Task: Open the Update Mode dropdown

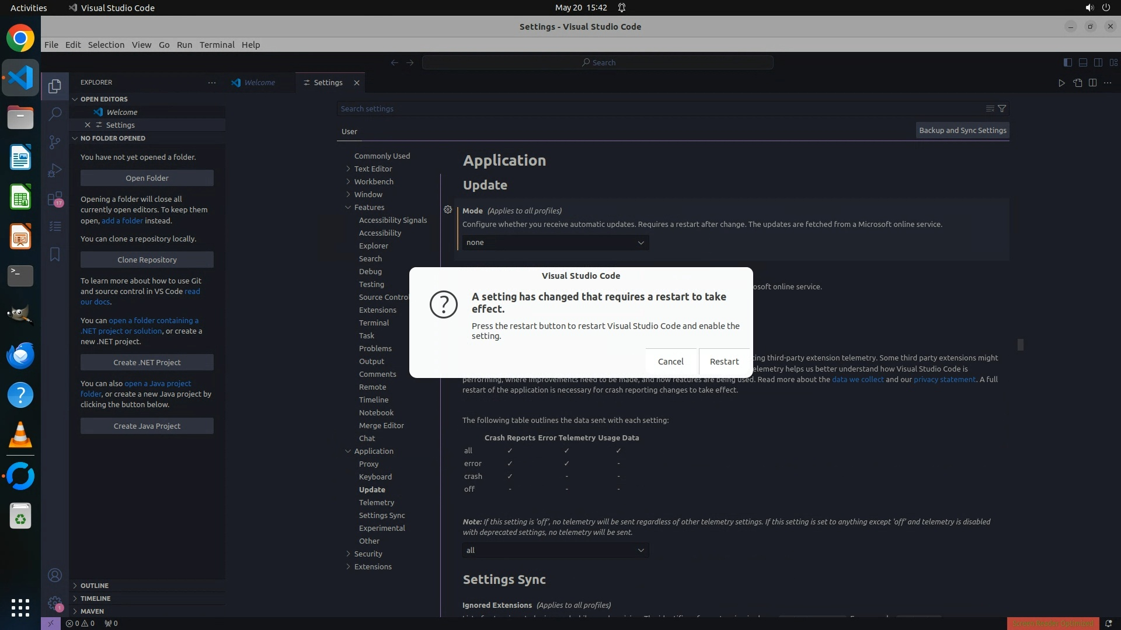Action: [x=555, y=243]
